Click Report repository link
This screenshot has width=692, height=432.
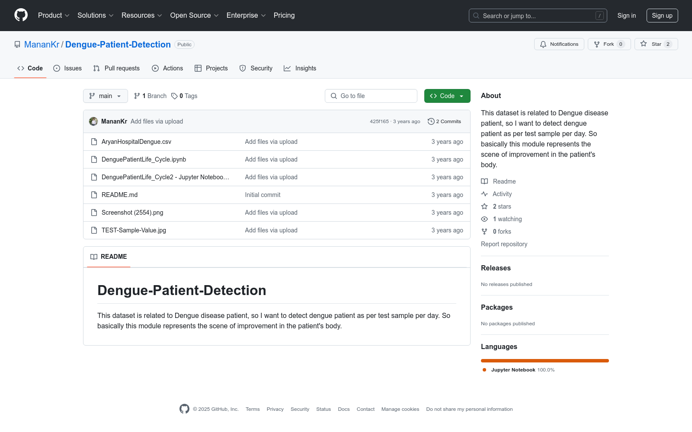(x=504, y=244)
